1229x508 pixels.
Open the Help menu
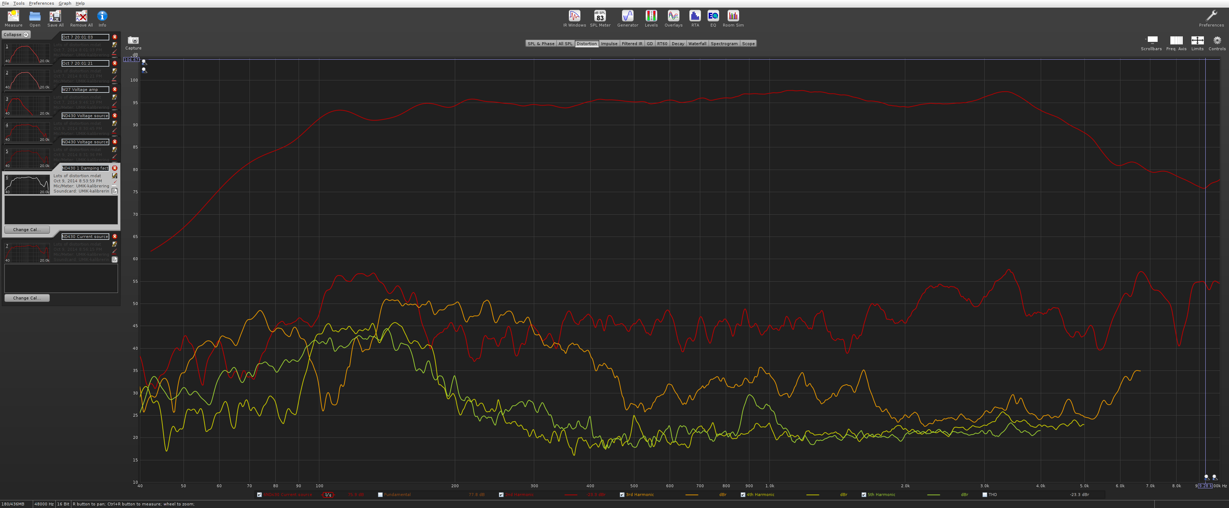click(x=80, y=3)
